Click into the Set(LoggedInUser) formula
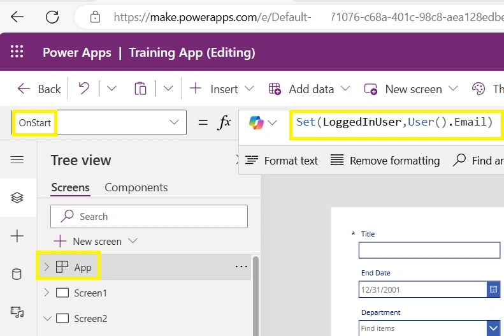 click(394, 122)
